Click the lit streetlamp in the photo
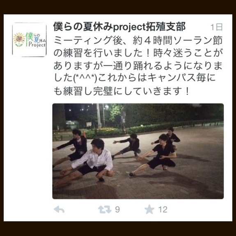Viewport: 236px width, 236px height. coord(107,107)
